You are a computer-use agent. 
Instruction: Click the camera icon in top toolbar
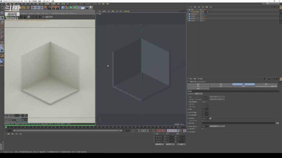point(87,8)
